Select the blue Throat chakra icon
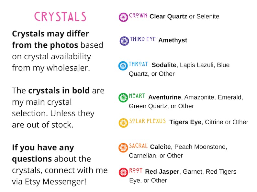This screenshot has height=192, width=257. click(123, 66)
